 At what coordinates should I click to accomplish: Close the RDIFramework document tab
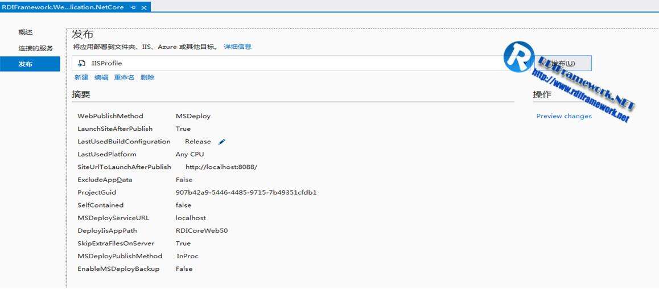[144, 7]
